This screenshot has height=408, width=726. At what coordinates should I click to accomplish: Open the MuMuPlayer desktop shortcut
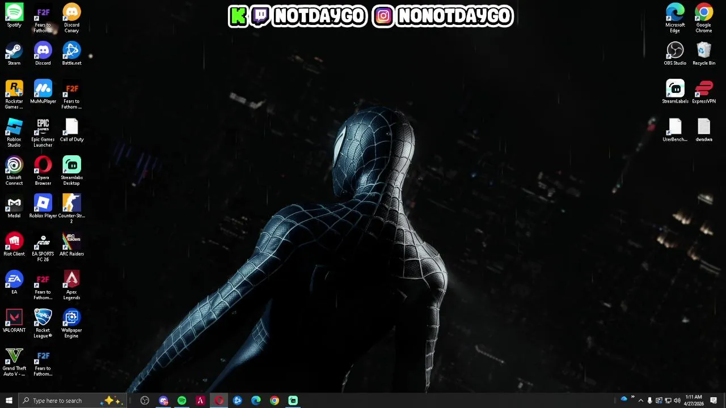click(x=43, y=92)
